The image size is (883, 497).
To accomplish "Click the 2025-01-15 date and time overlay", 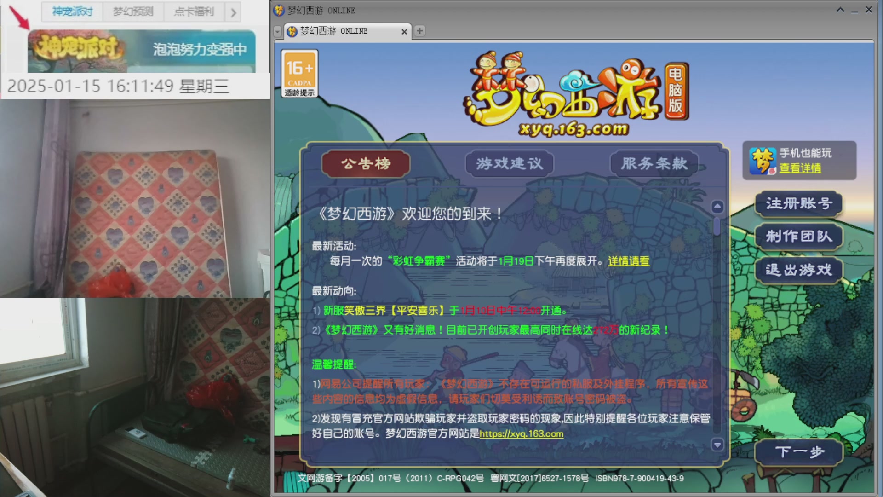I will coord(118,86).
